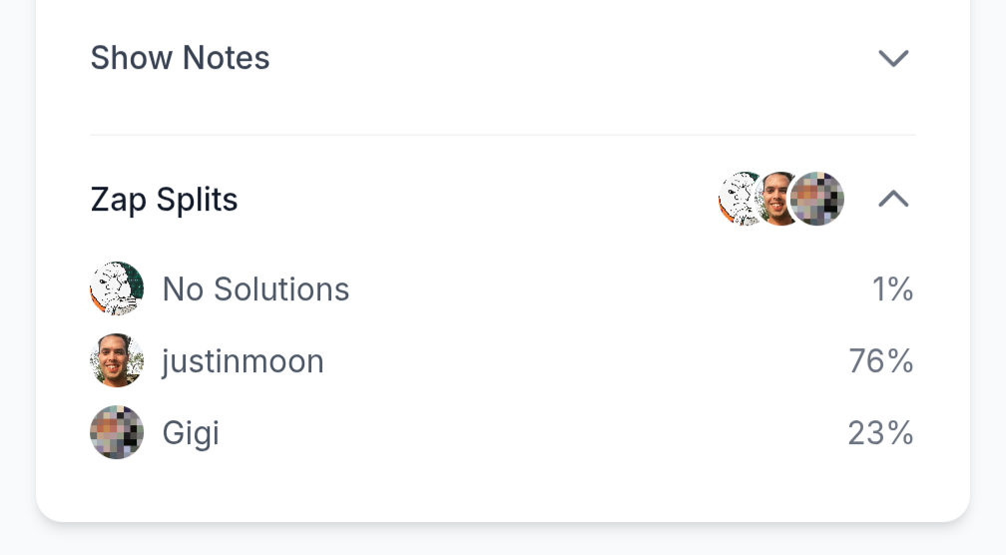Select the 23% split value
Screen dimensions: 1006x555
tap(881, 433)
